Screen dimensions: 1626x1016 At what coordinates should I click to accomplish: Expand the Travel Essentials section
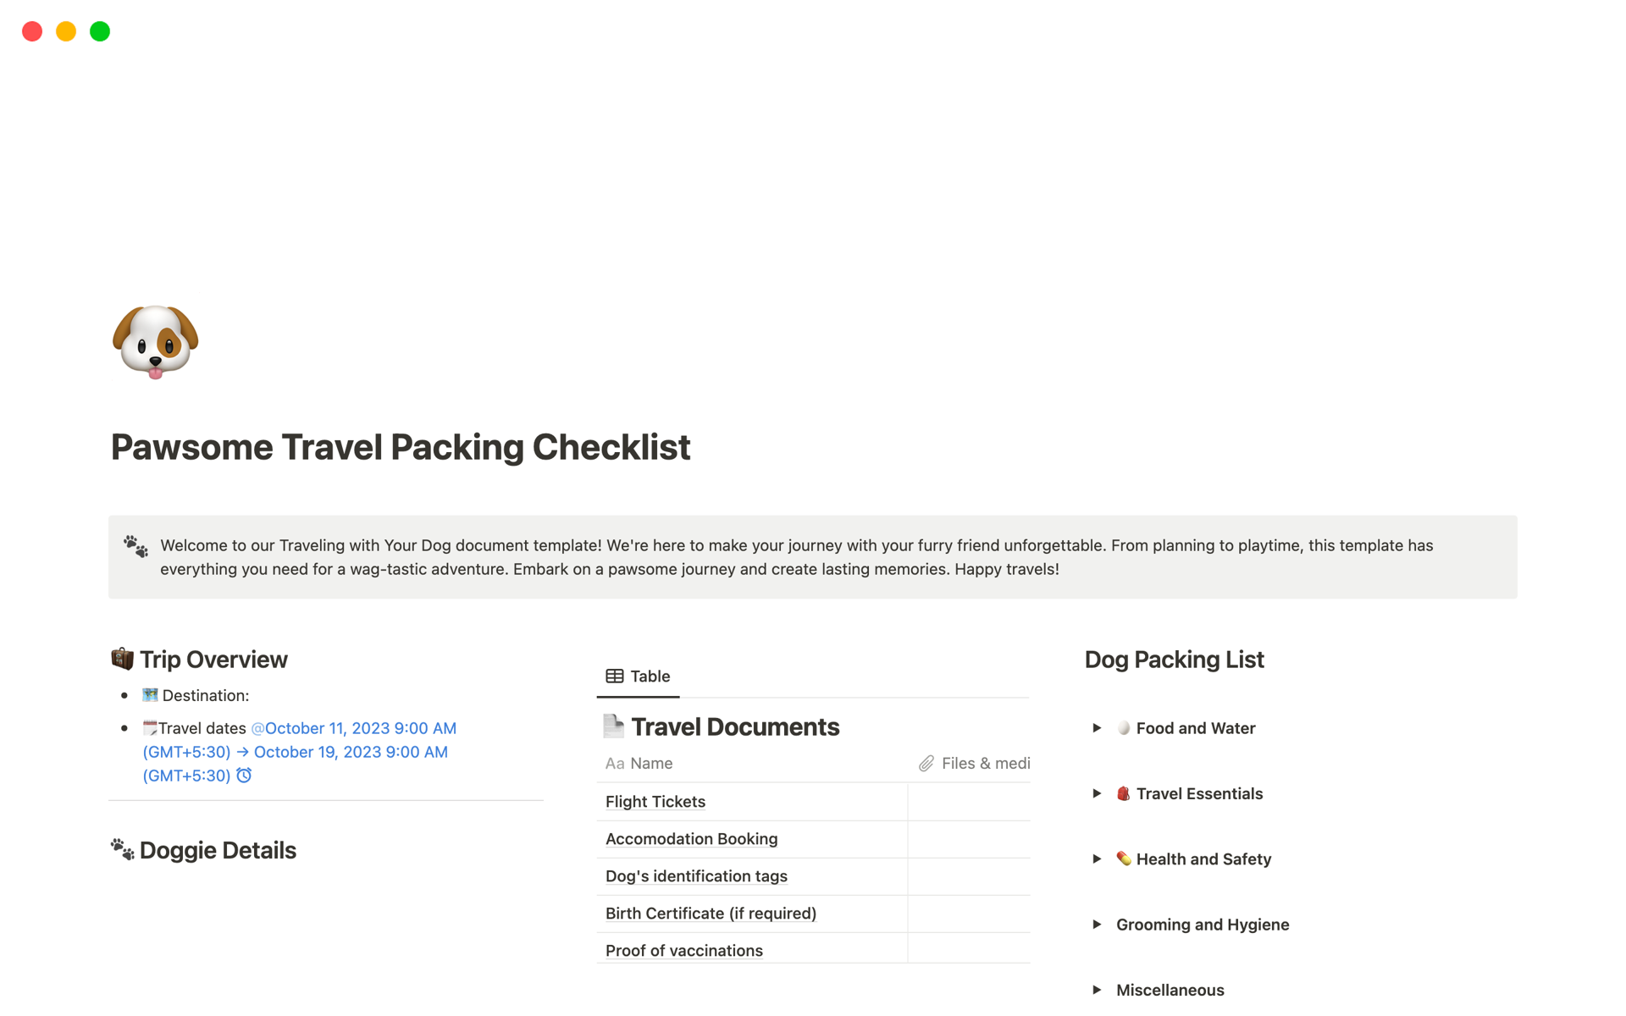tap(1097, 793)
